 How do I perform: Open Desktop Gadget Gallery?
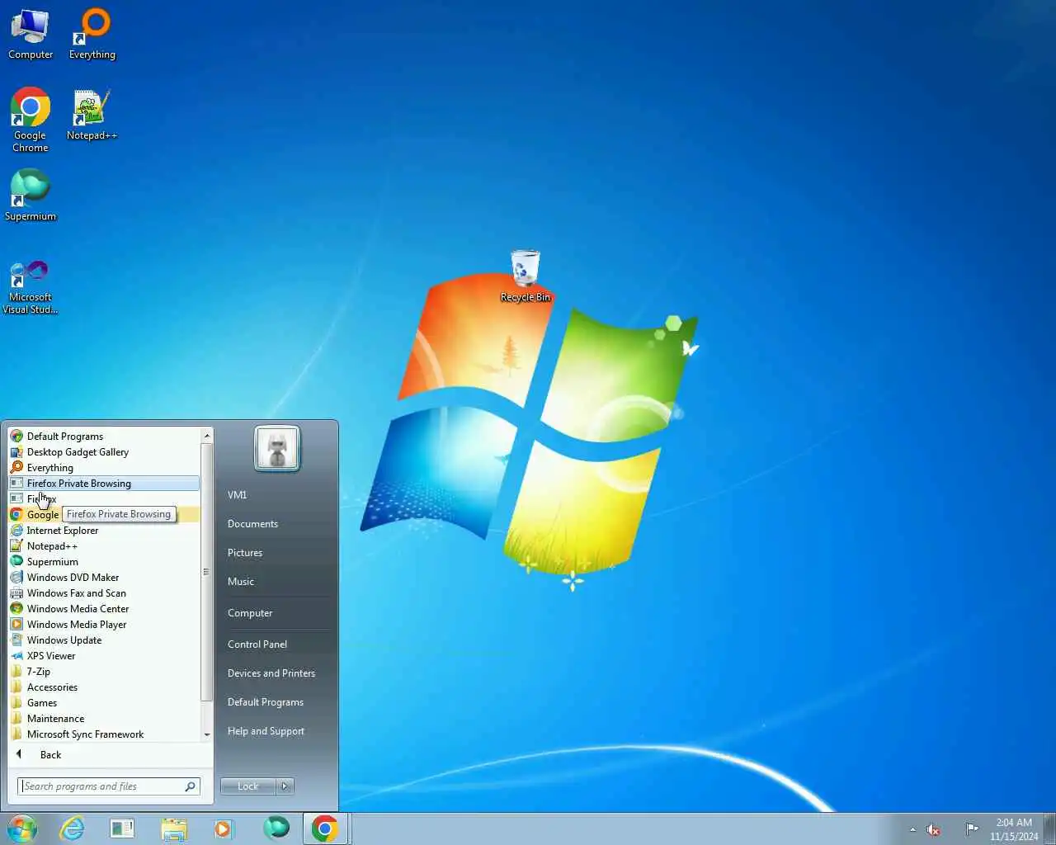(x=104, y=452)
